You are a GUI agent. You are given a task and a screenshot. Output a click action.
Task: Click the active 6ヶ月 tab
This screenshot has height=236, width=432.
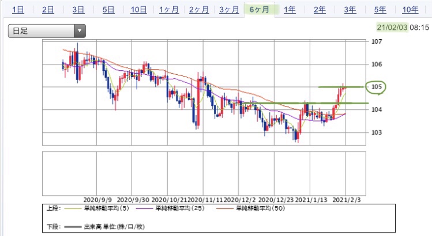coord(259,10)
